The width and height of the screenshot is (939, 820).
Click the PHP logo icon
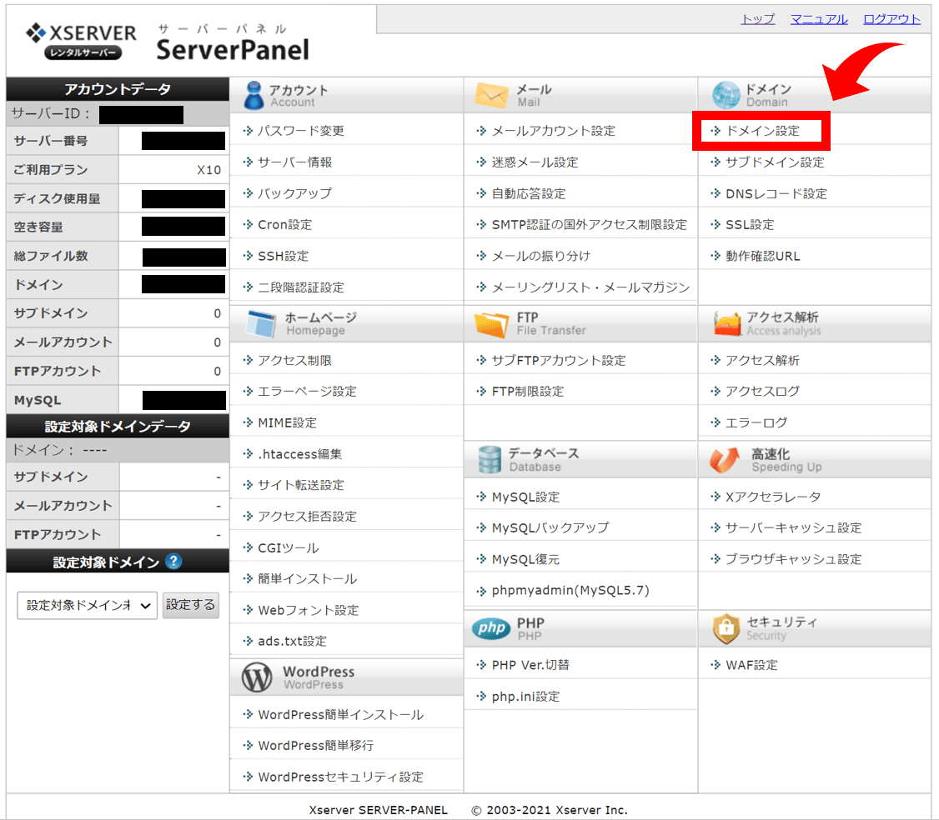491,628
